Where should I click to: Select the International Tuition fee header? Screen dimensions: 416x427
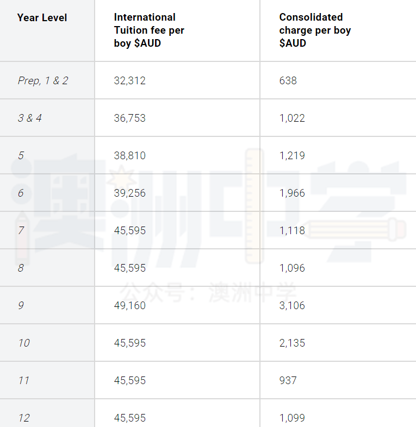pos(149,30)
